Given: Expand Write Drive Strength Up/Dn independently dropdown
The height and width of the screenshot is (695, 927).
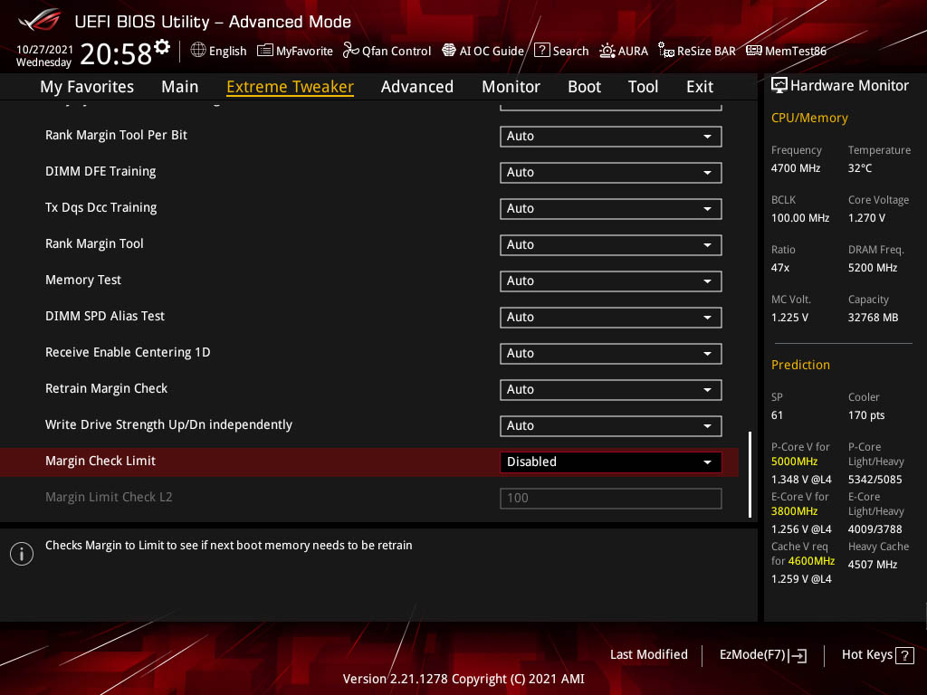Looking at the screenshot, I should (x=611, y=426).
